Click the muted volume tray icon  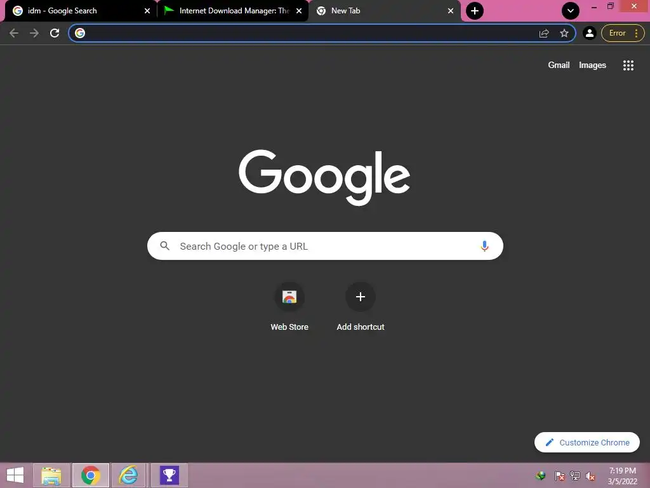(590, 475)
